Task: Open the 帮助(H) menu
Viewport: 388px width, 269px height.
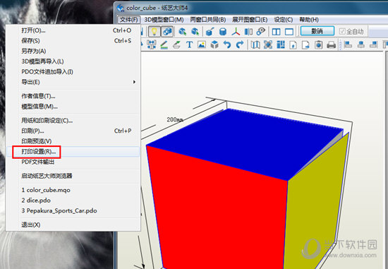Action: tap(309, 20)
